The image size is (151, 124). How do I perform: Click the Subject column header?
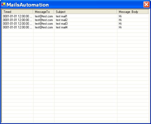(x=85, y=12)
